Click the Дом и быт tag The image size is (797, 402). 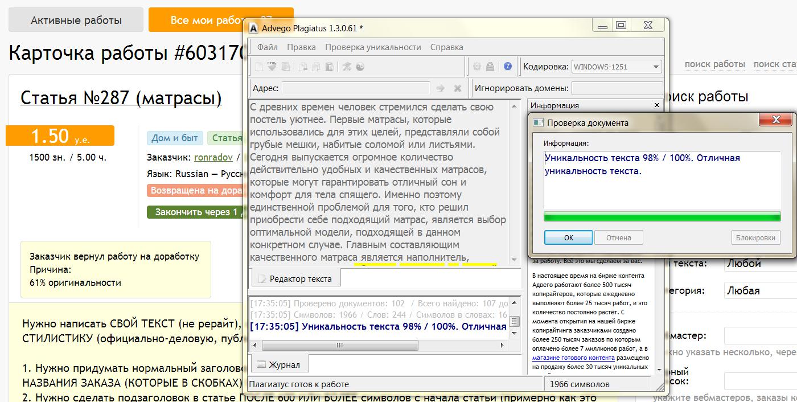pyautogui.click(x=175, y=138)
